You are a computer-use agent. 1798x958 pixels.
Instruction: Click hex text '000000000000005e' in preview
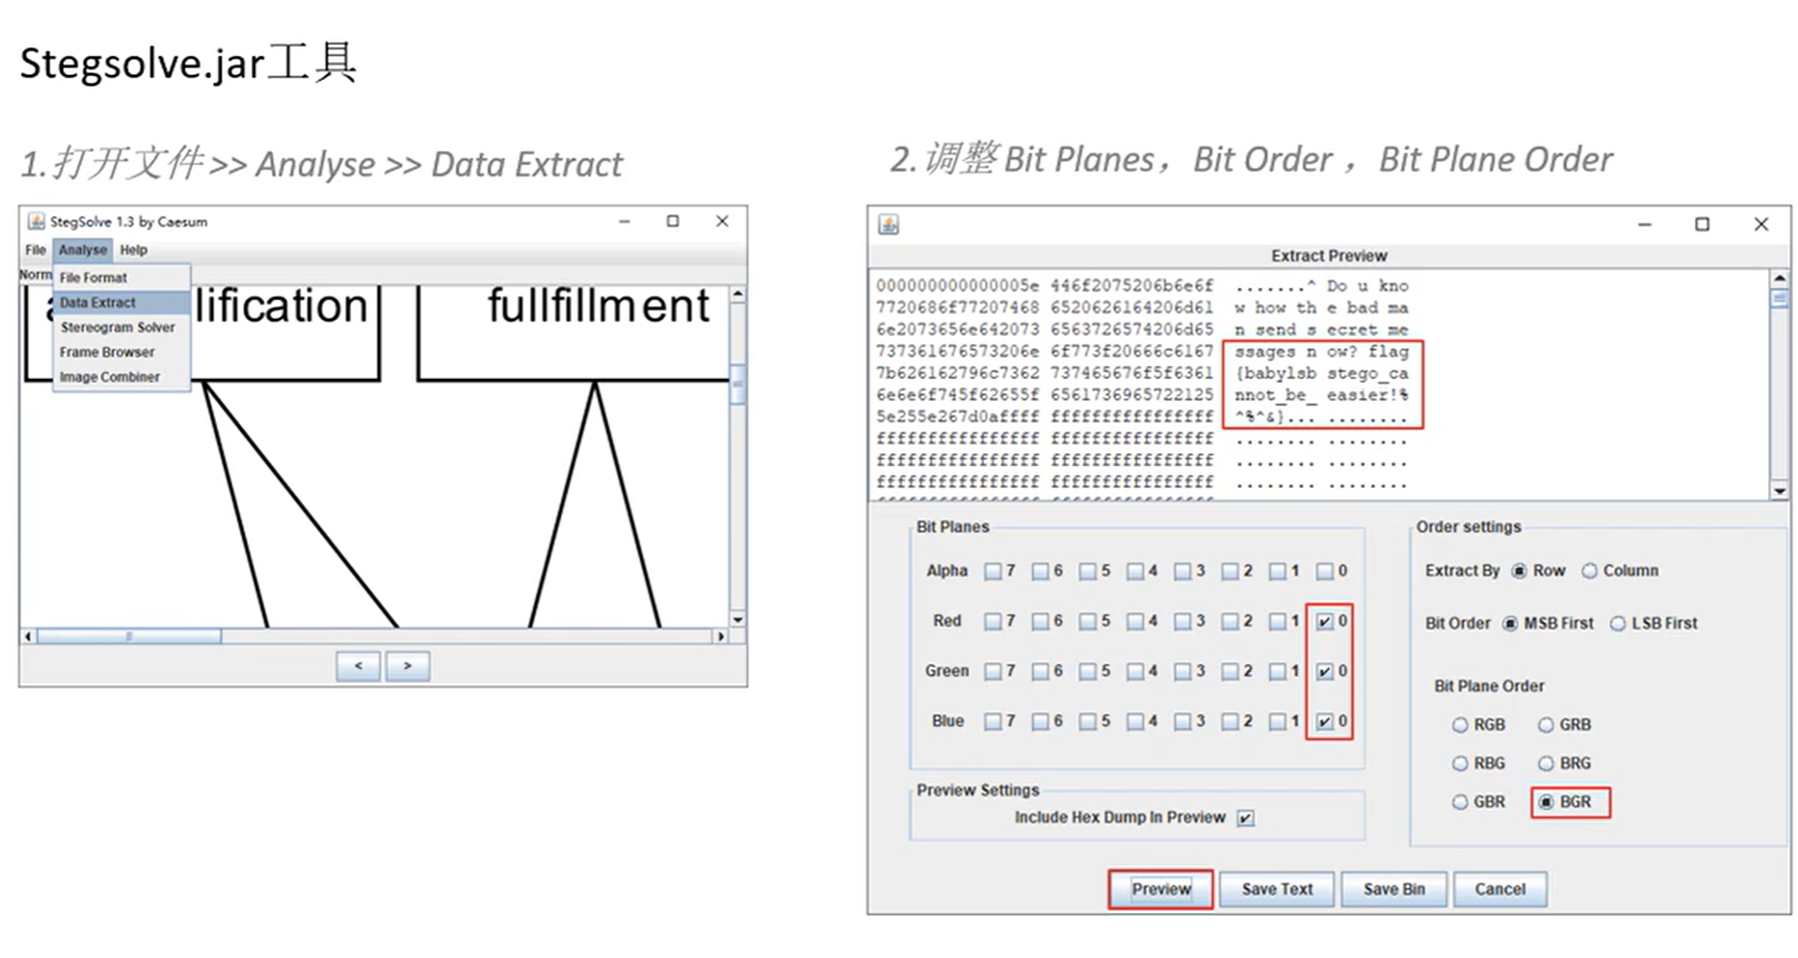click(x=957, y=285)
